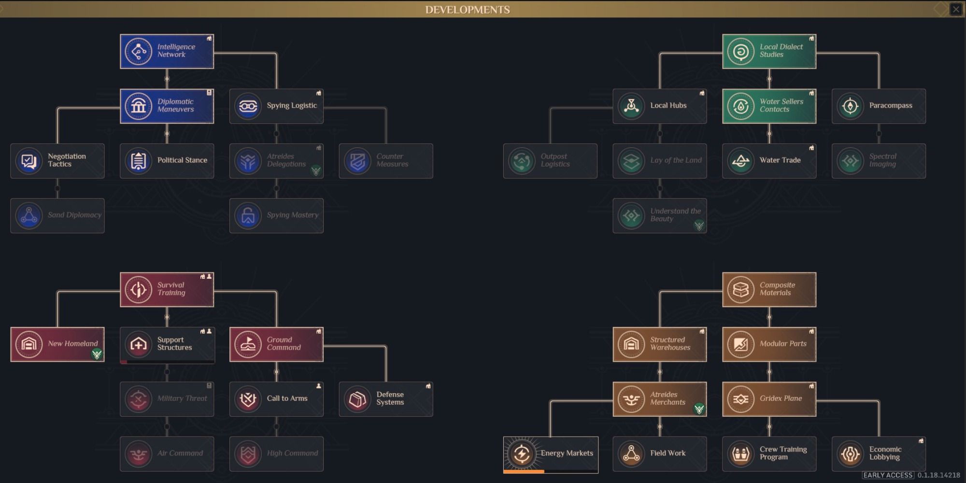Click the Field Work triangle icon
The image size is (966, 483).
pos(631,454)
